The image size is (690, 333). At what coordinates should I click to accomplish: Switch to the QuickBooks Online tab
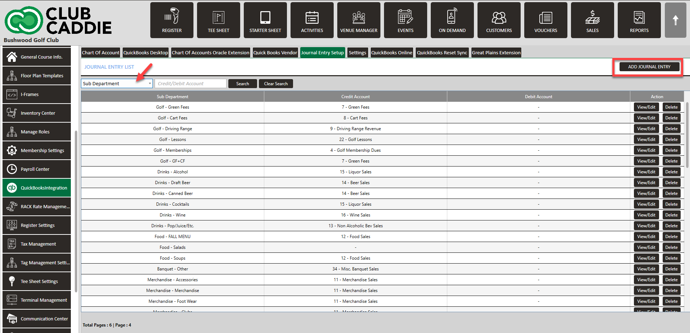pos(392,53)
